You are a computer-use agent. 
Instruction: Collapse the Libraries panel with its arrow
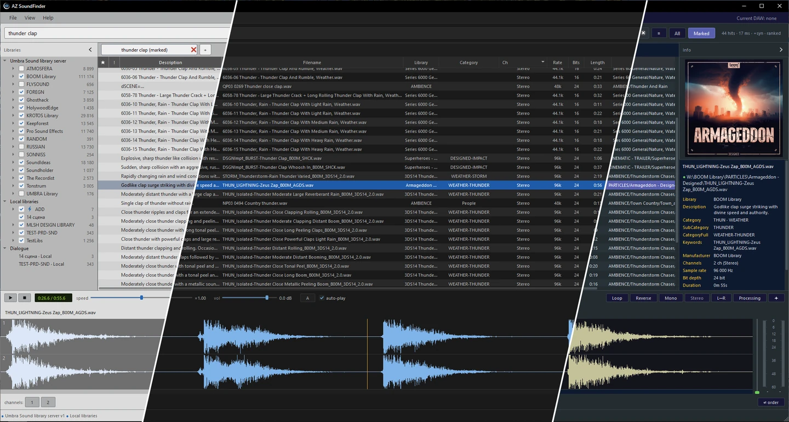[90, 50]
